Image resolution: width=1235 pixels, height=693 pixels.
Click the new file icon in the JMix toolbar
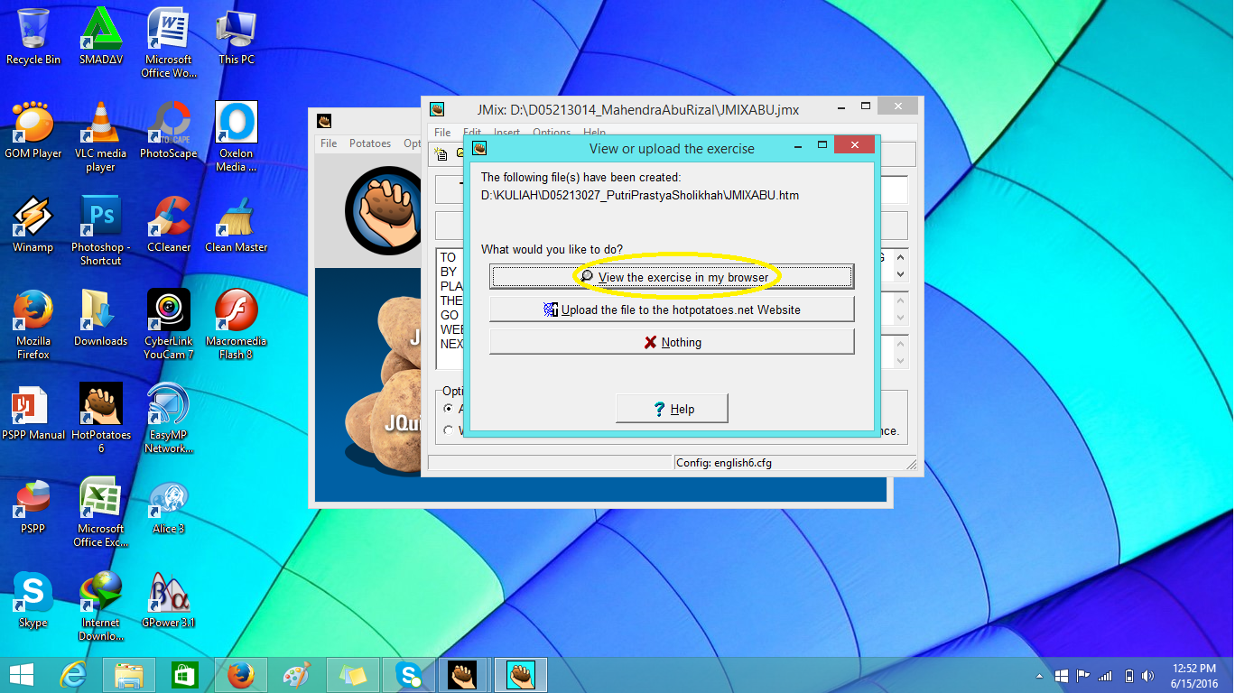tap(441, 154)
